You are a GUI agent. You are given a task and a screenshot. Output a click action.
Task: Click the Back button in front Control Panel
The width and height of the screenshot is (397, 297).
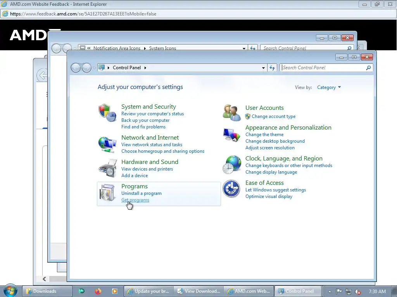click(76, 68)
